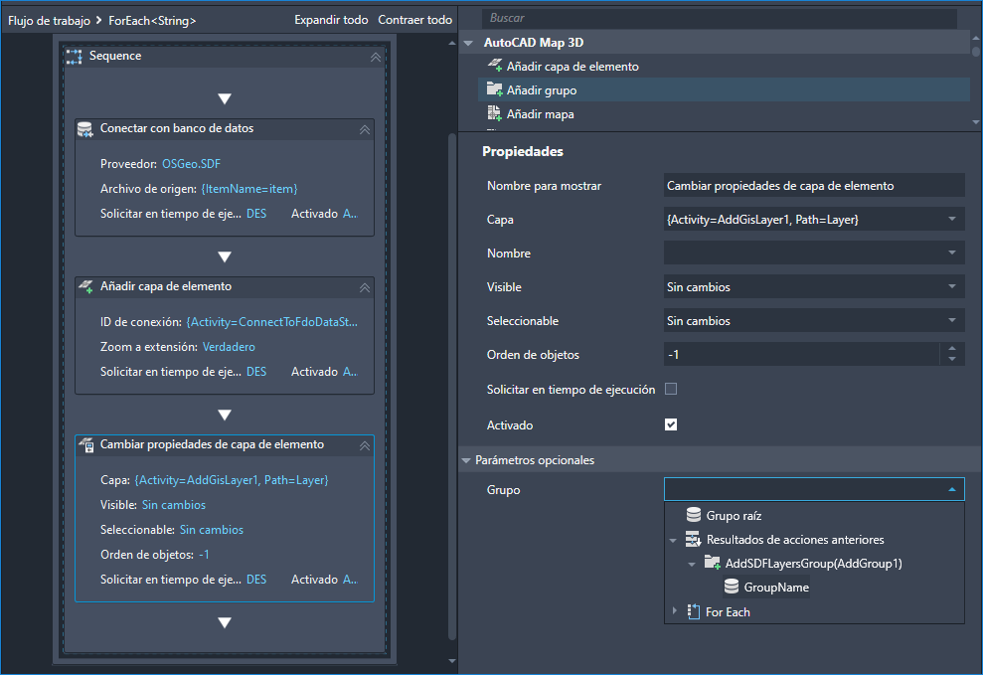The width and height of the screenshot is (983, 675).
Task: Click in the Buscar search field
Action: [x=719, y=18]
